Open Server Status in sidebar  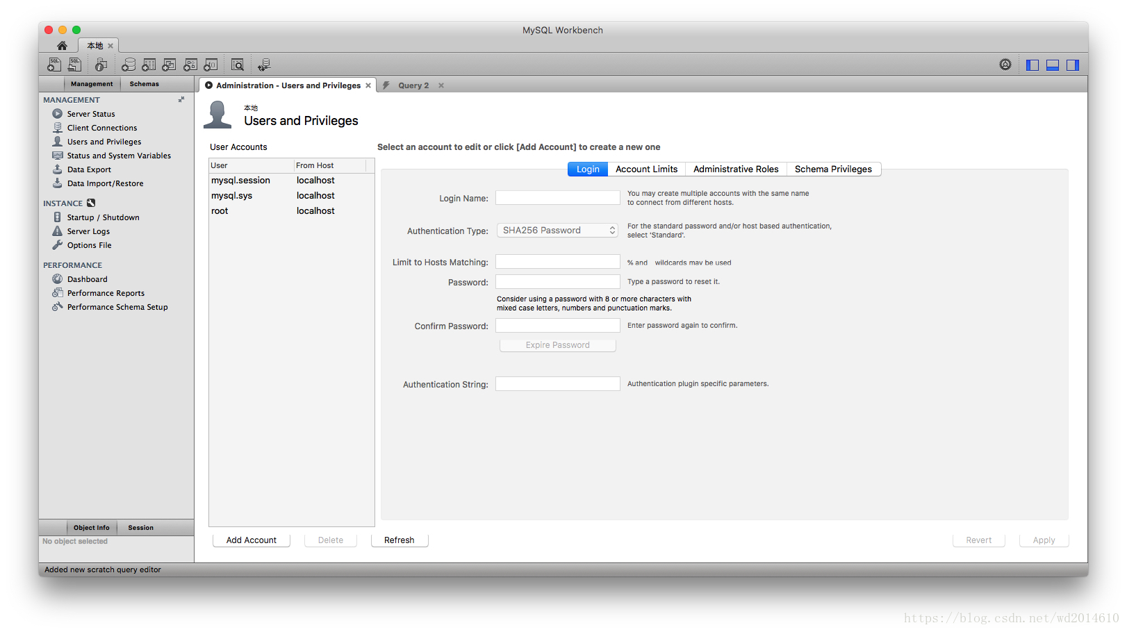(91, 114)
